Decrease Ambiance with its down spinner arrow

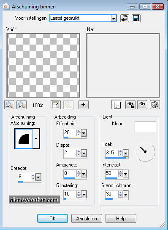79,175
